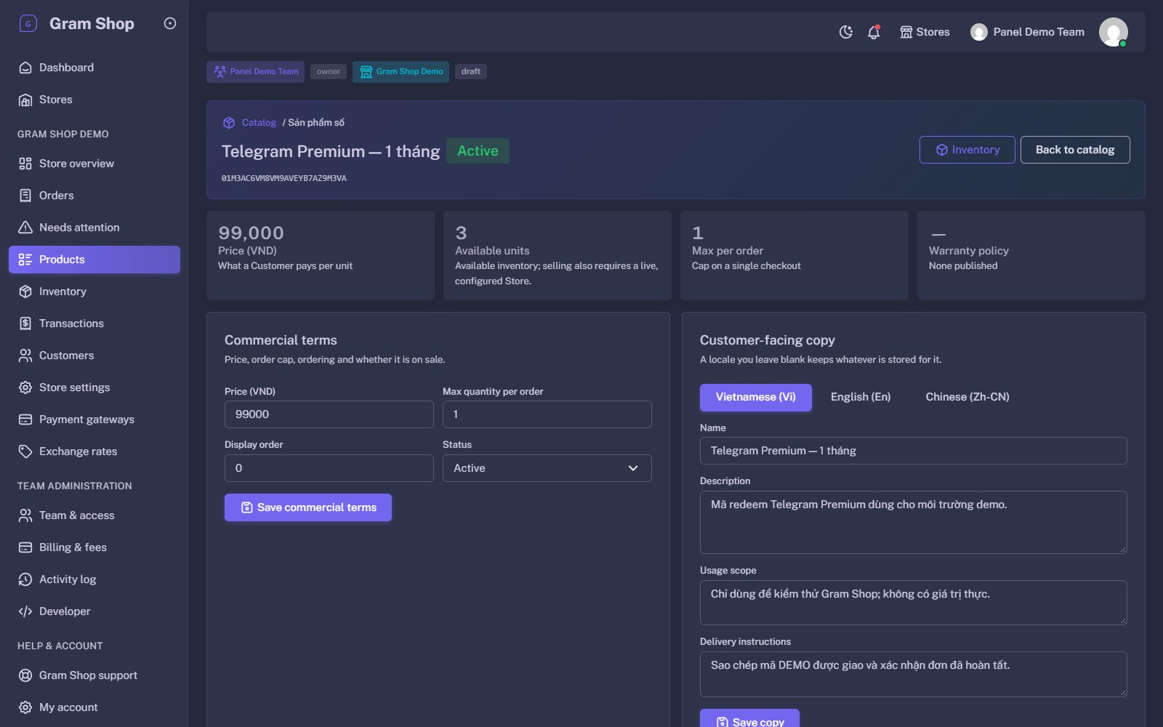Click the Max quantity per order field
The width and height of the screenshot is (1163, 727).
[x=547, y=414]
